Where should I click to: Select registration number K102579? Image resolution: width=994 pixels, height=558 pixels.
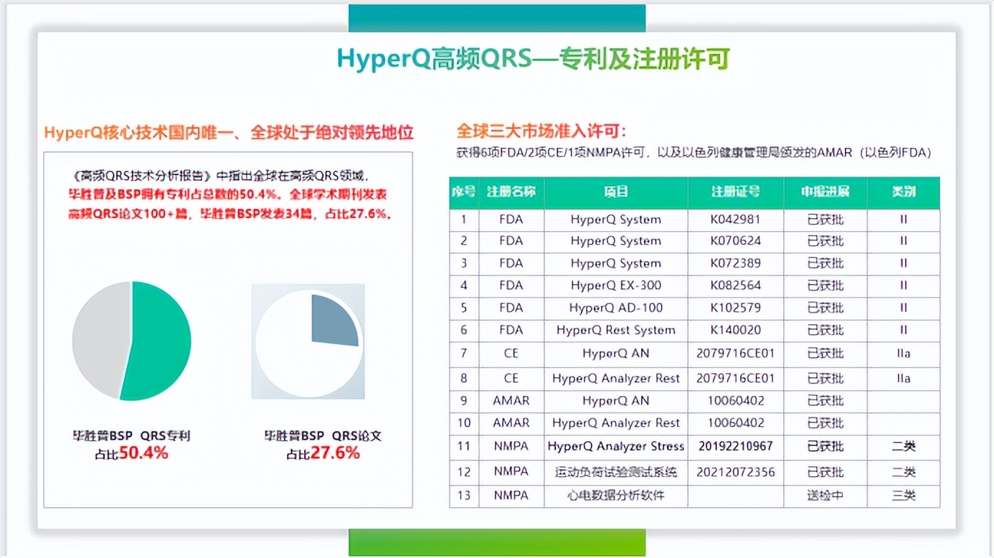tap(735, 308)
